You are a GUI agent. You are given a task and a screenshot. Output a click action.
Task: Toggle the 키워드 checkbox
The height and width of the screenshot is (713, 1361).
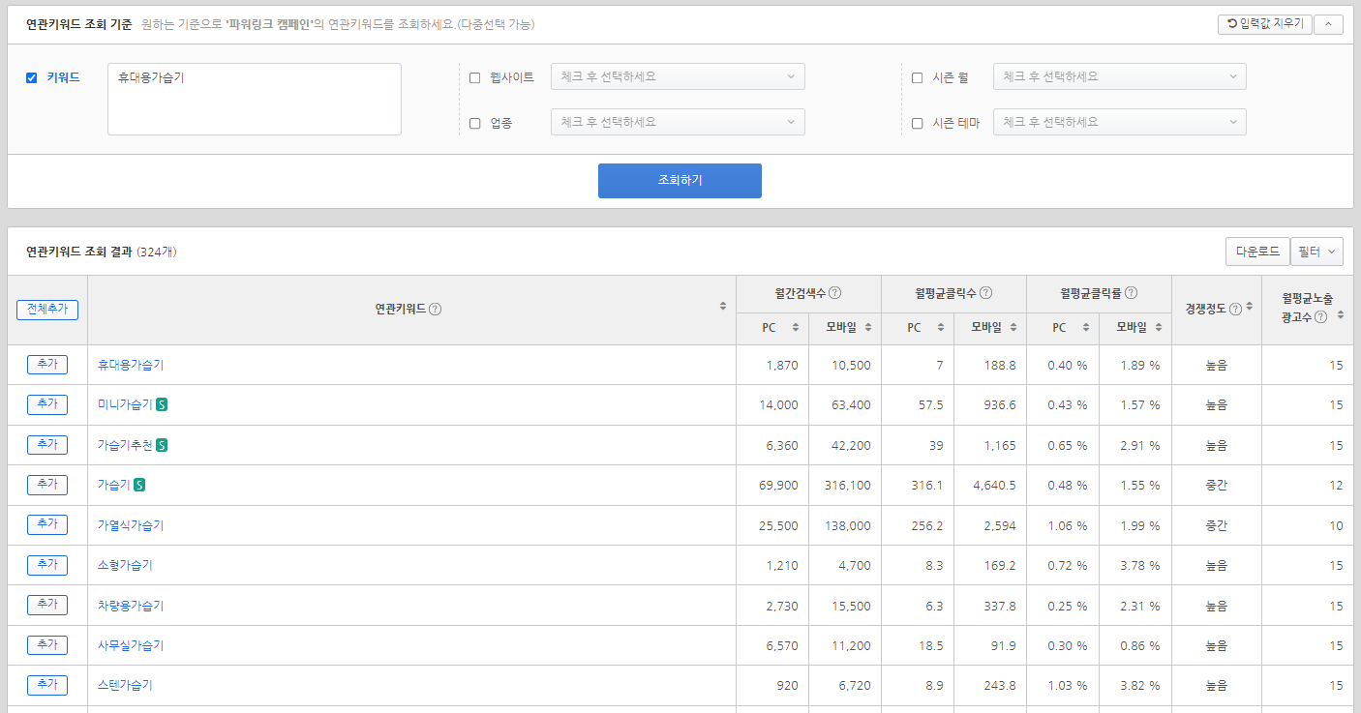click(31, 77)
